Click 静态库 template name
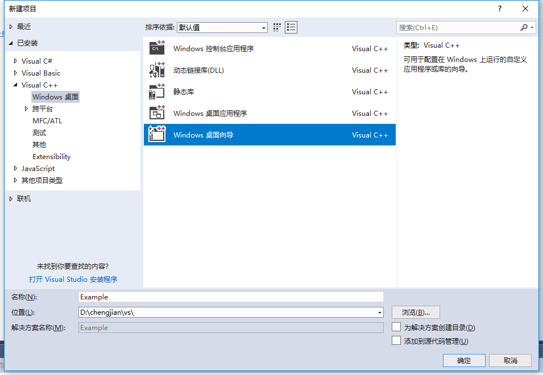The width and height of the screenshot is (543, 375). (184, 91)
